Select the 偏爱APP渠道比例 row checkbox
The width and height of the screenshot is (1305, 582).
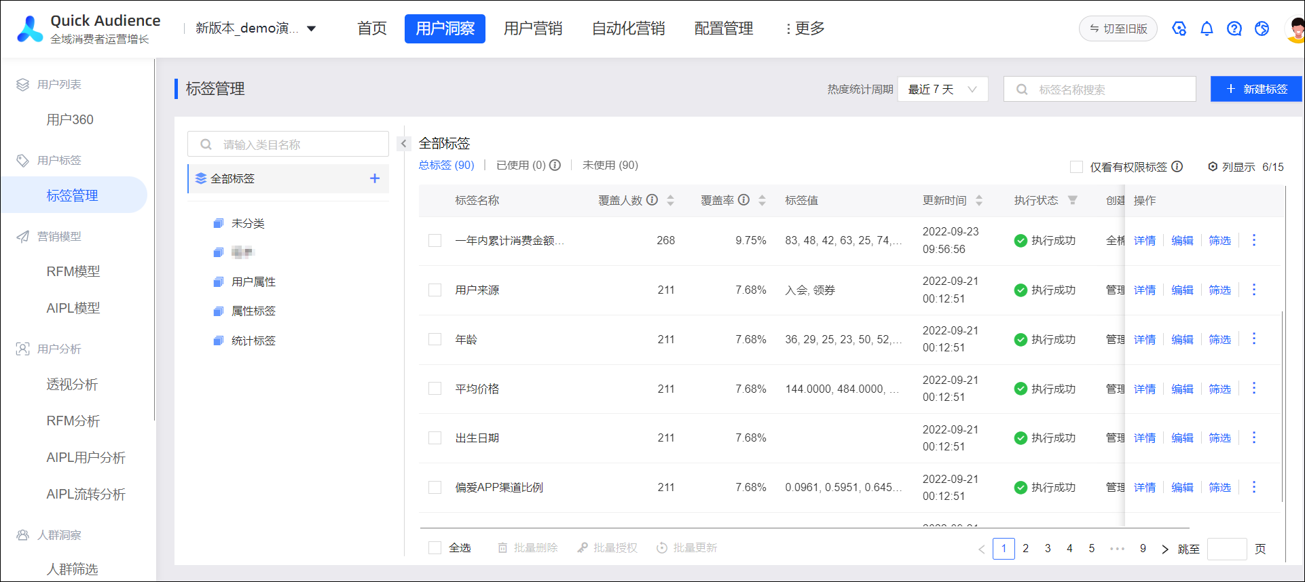pyautogui.click(x=435, y=487)
